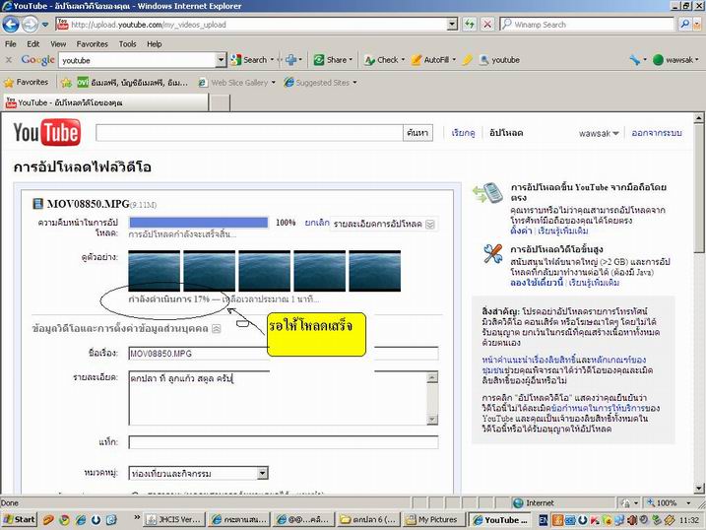Collapse the video info and privacy section

coord(216,329)
